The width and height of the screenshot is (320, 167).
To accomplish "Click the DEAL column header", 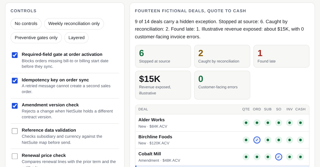I will 143,109.
